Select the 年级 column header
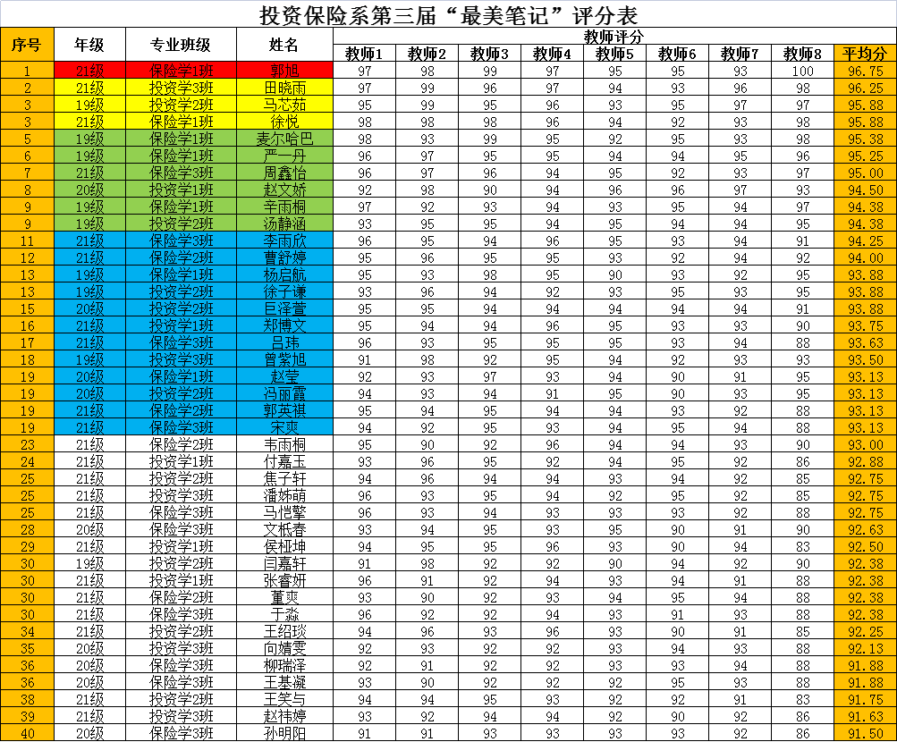The height and width of the screenshot is (742, 897). coord(89,45)
